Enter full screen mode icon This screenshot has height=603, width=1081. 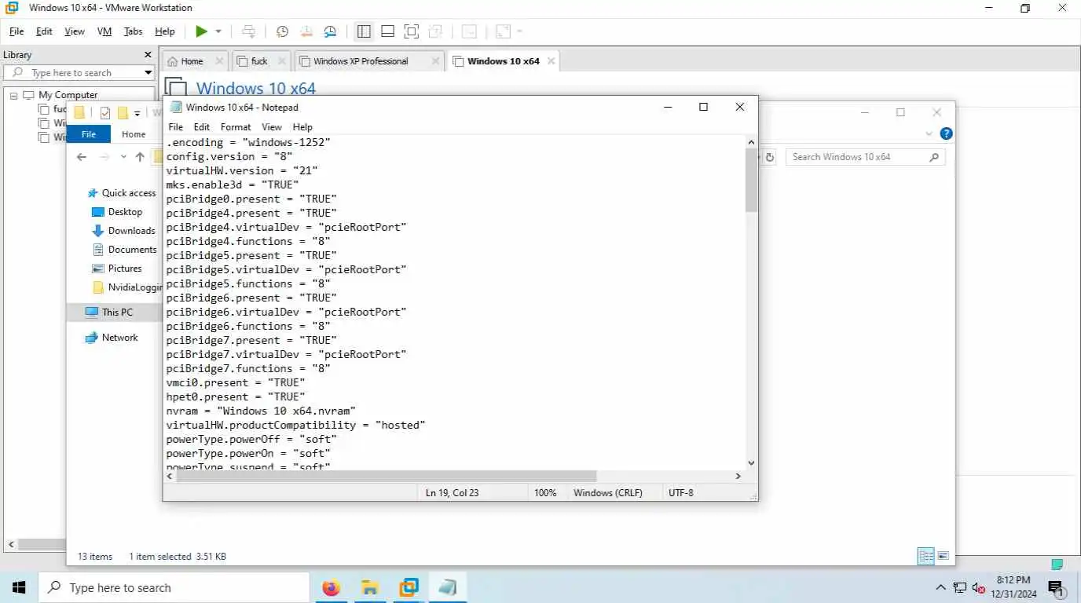411,31
